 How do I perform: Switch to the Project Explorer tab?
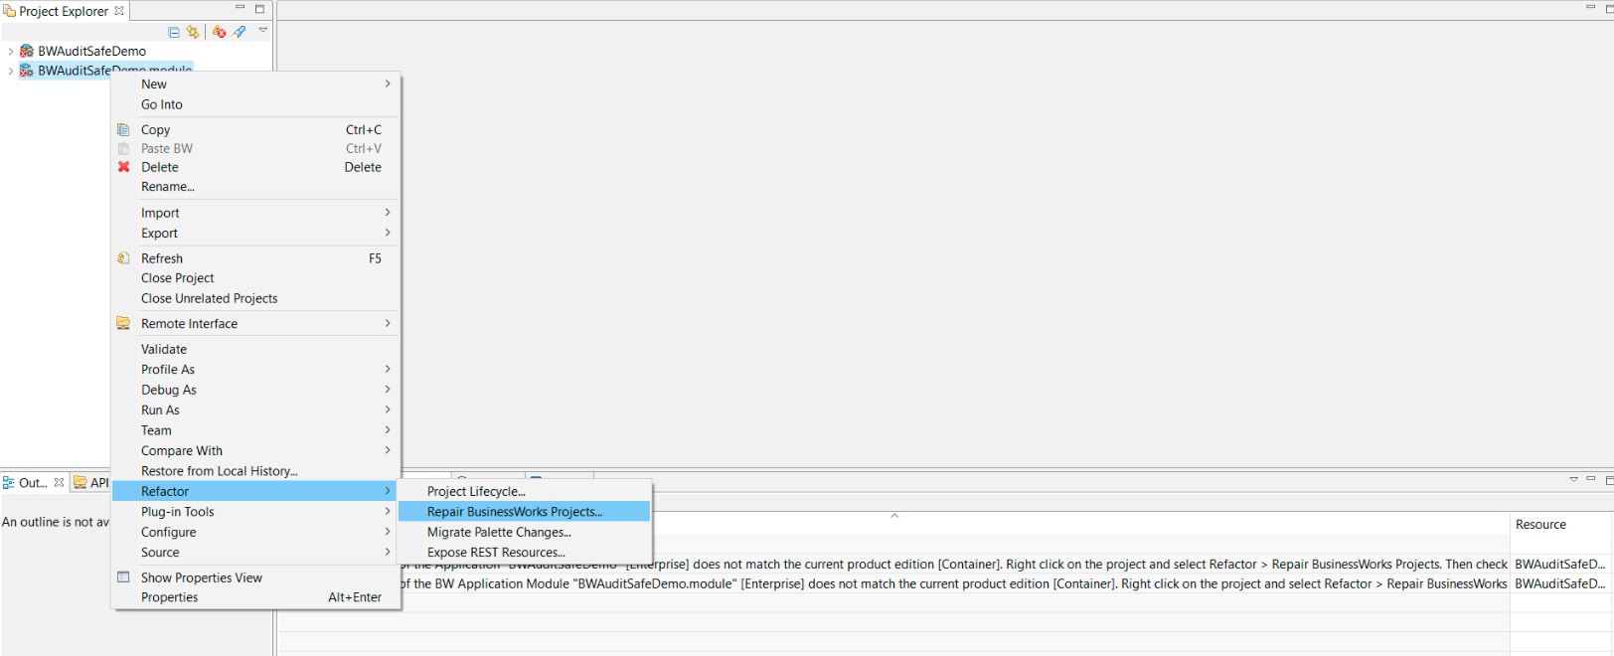64,11
